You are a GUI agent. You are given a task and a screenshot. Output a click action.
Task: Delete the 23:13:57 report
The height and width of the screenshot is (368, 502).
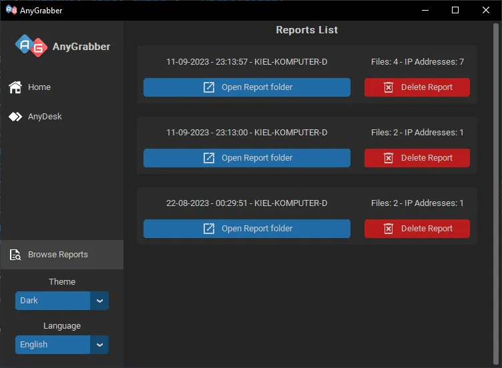tap(417, 87)
